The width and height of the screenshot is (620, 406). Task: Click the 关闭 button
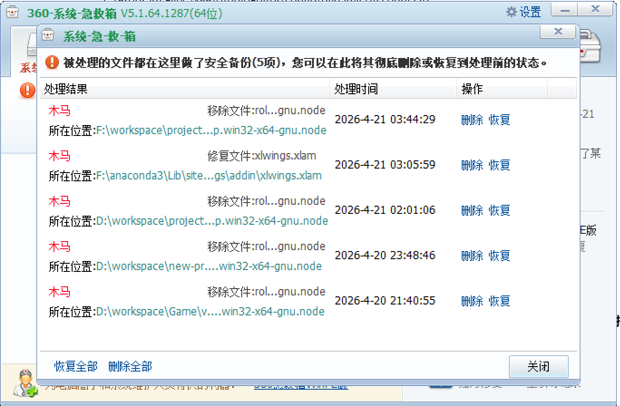538,366
